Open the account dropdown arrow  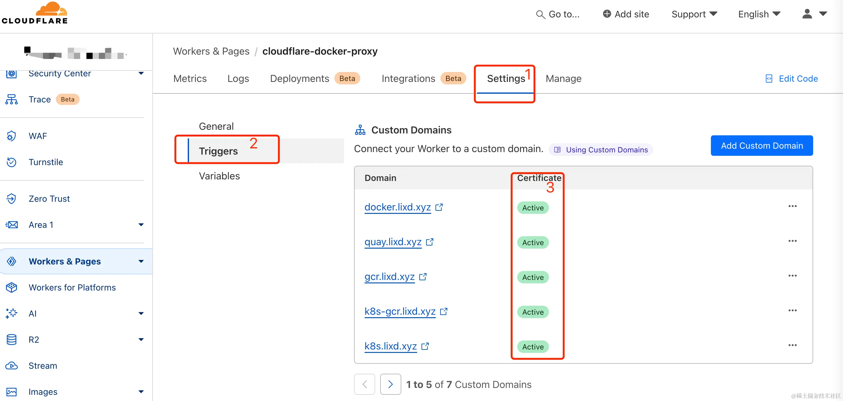pos(823,14)
